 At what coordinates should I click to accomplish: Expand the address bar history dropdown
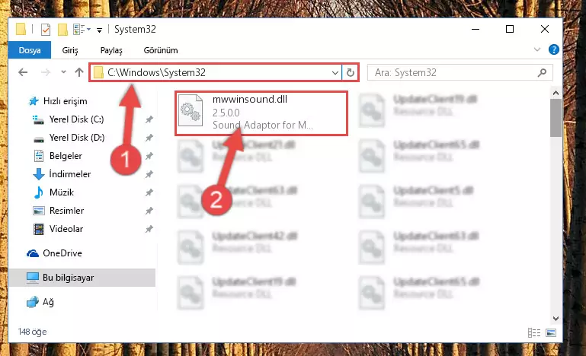[x=335, y=73]
